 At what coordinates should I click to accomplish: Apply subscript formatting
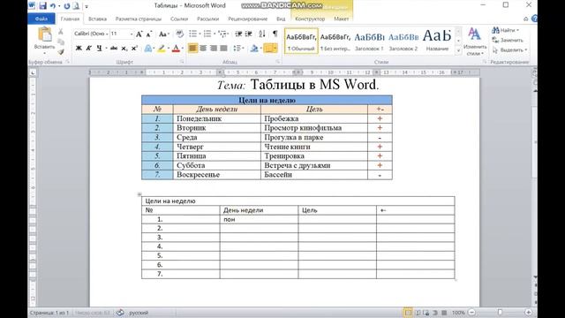point(124,49)
